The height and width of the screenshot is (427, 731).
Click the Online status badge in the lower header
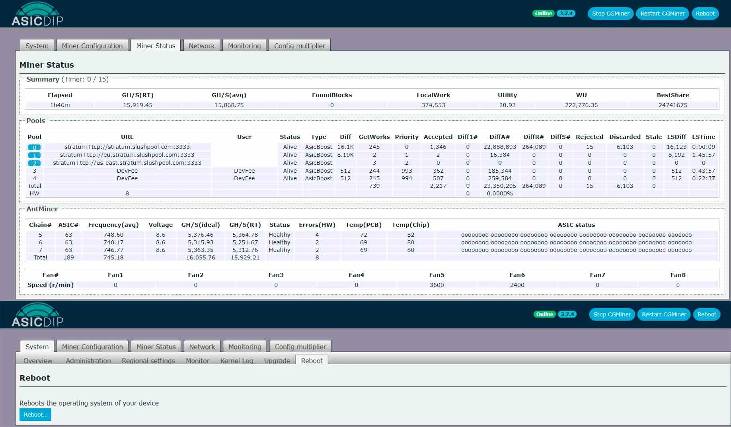tap(544, 314)
